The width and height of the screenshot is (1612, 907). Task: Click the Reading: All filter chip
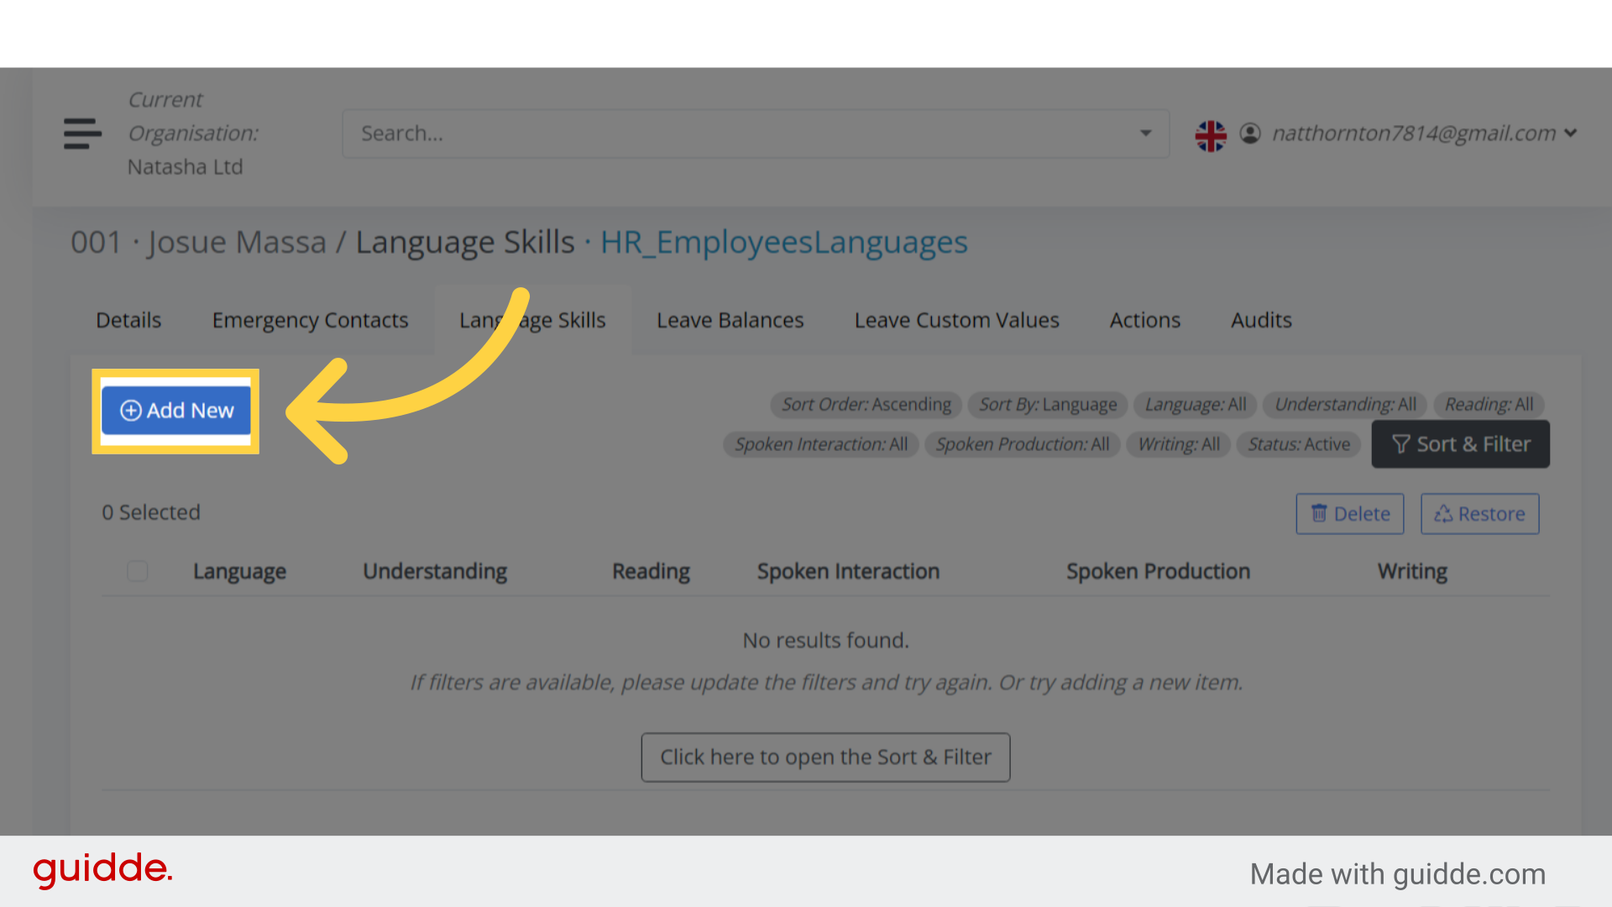(x=1489, y=405)
